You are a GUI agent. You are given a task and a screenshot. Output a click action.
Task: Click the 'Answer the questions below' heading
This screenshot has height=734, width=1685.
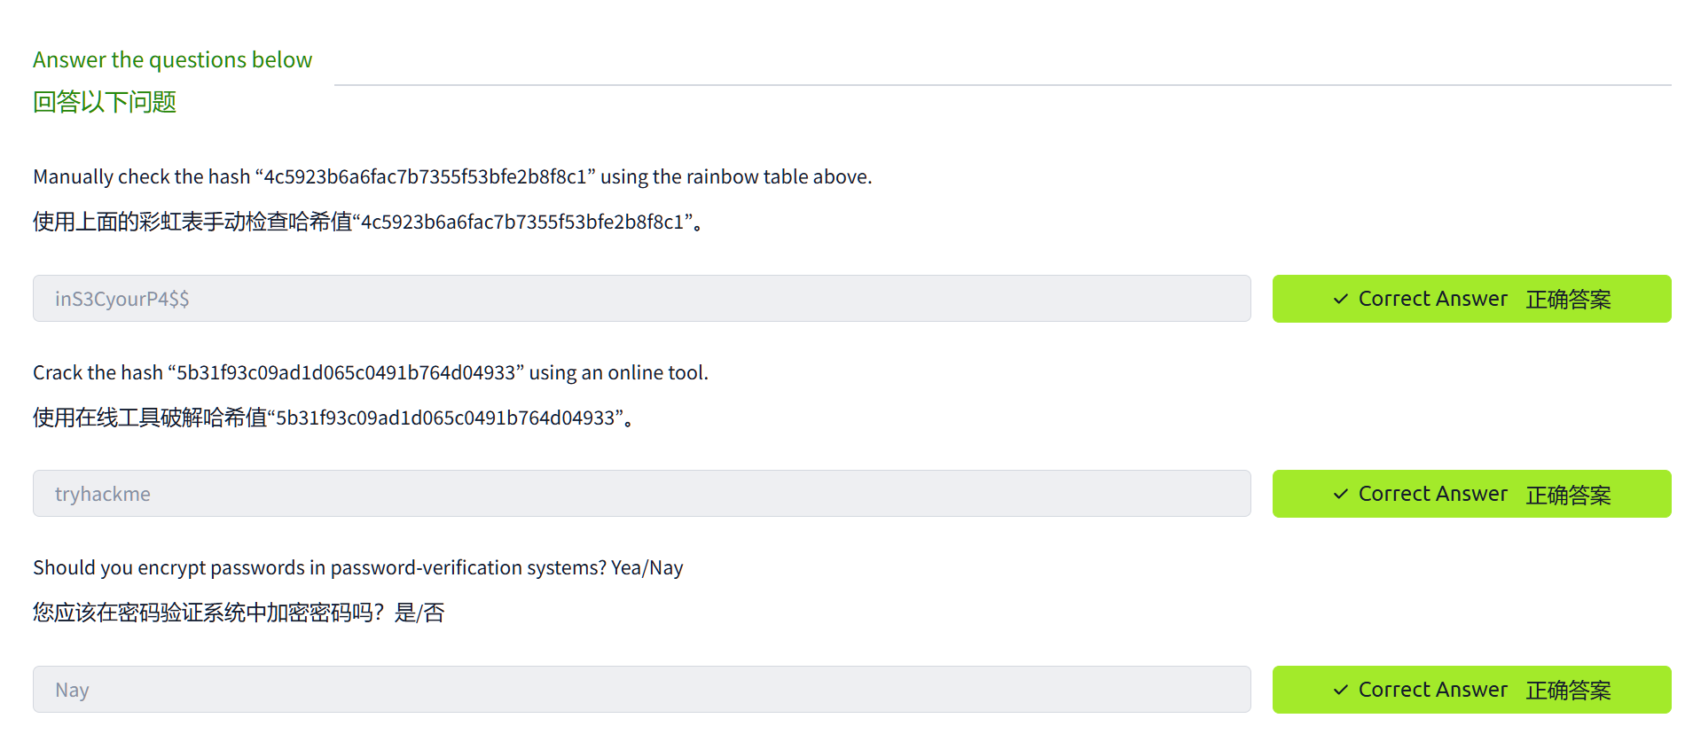[x=172, y=59]
